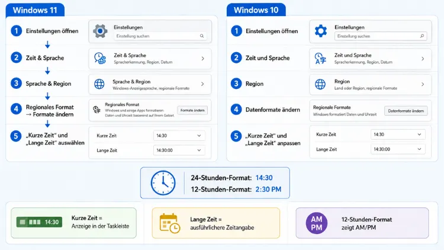Select the Windows 11 tab header
Screen dimensions: 444x250
pyautogui.click(x=35, y=10)
